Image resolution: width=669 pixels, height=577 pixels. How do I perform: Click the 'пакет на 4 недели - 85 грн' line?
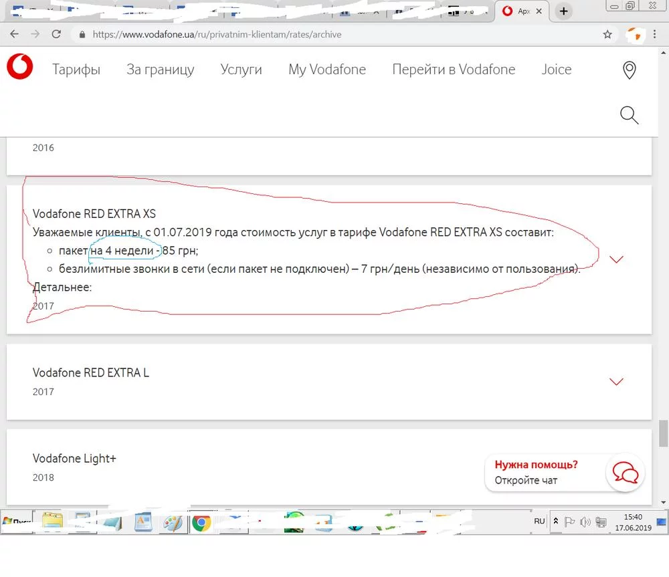coord(128,250)
